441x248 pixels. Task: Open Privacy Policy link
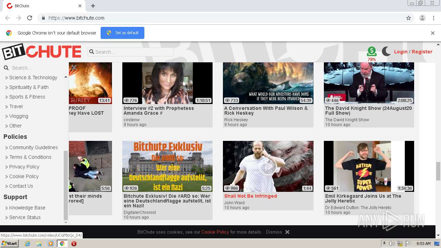tap(24, 167)
